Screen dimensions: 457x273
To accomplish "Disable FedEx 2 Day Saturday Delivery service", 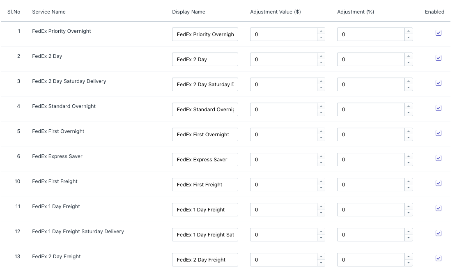I will coord(439,83).
